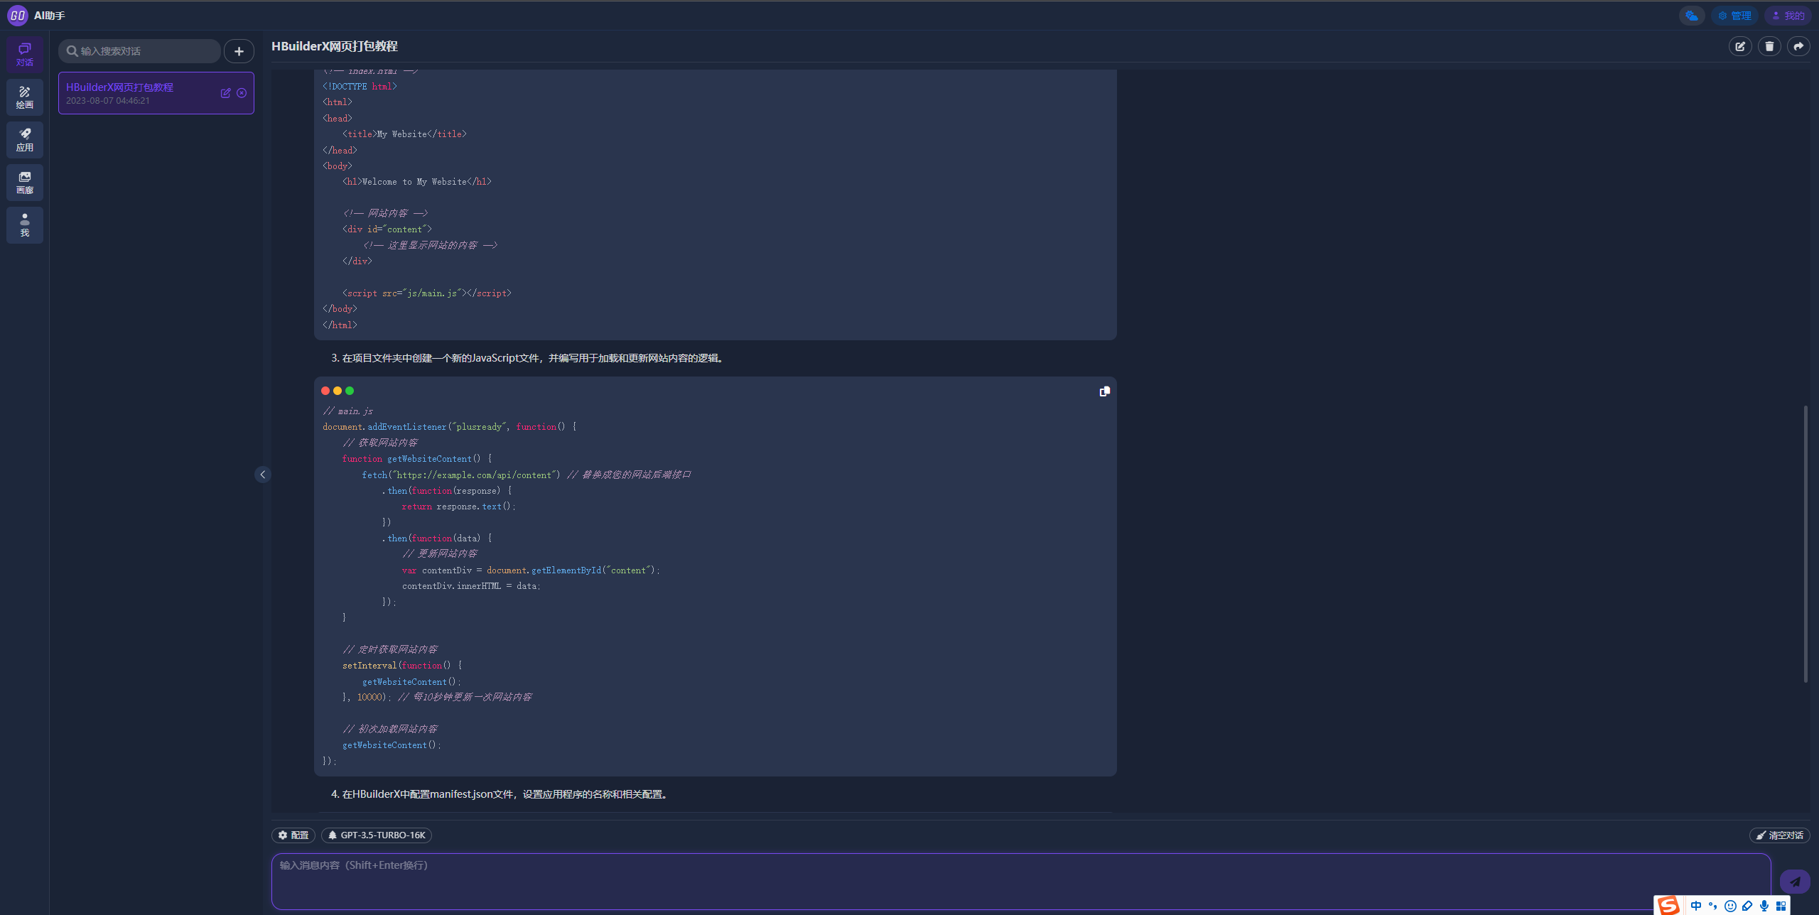Click the HBuilderX网页打包教程 page title
Image resolution: width=1819 pixels, height=915 pixels.
pyautogui.click(x=335, y=46)
